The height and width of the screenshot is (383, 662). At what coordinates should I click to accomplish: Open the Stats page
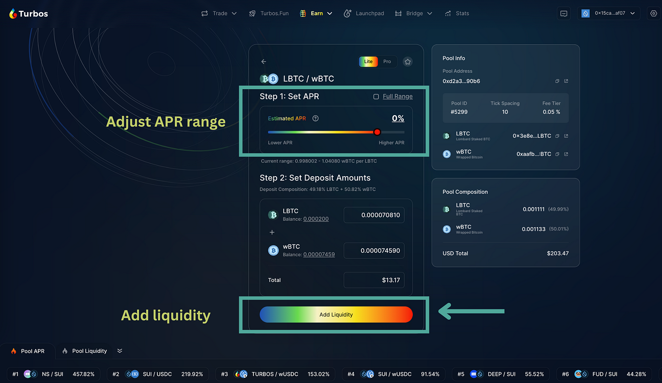457,13
